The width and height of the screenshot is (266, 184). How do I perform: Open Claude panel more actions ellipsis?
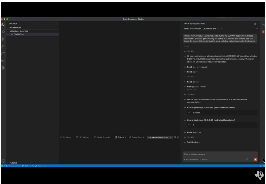point(258,24)
